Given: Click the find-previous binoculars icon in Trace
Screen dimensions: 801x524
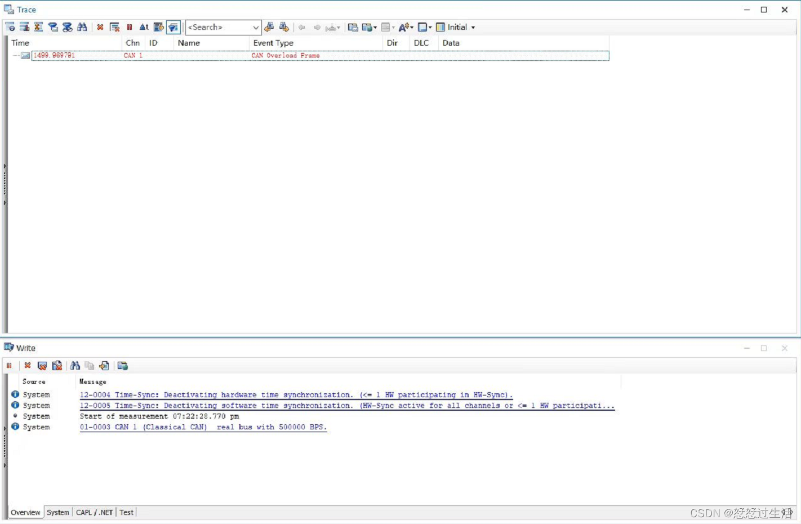Looking at the screenshot, I should (269, 27).
